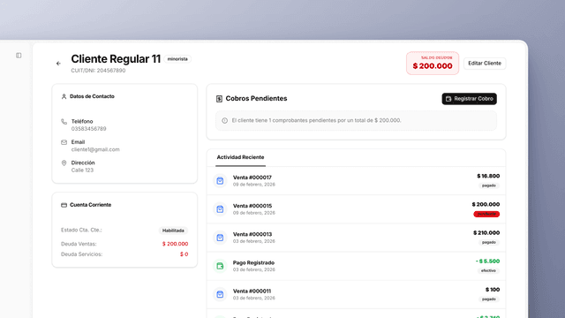The height and width of the screenshot is (318, 565).
Task: Click the email cliente1@gmail.com
Action: tap(95, 149)
